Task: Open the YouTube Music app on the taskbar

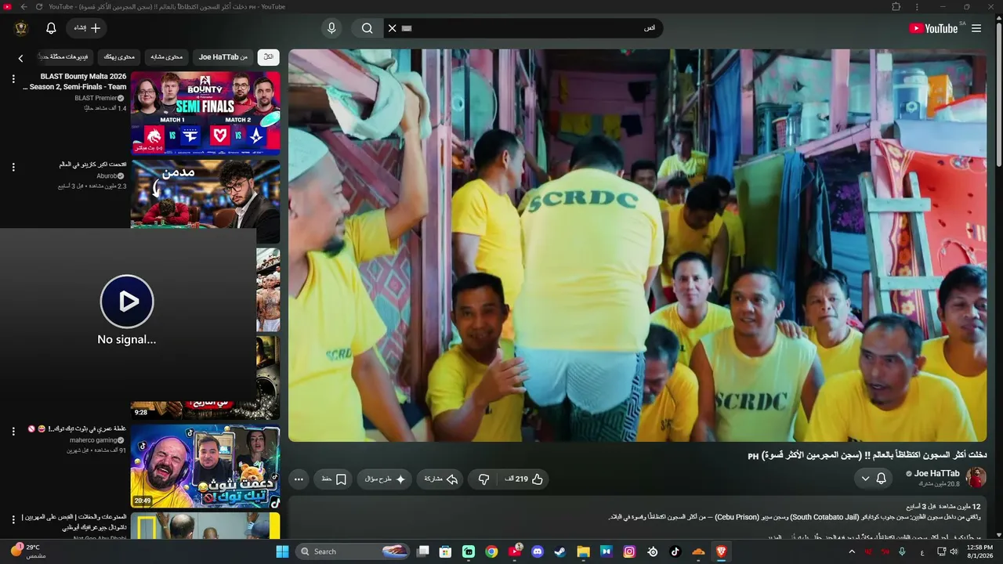Action: point(515,551)
